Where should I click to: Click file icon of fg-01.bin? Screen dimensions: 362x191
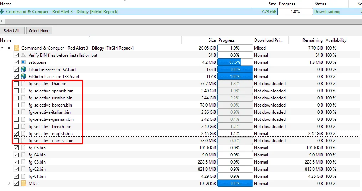point(23,176)
